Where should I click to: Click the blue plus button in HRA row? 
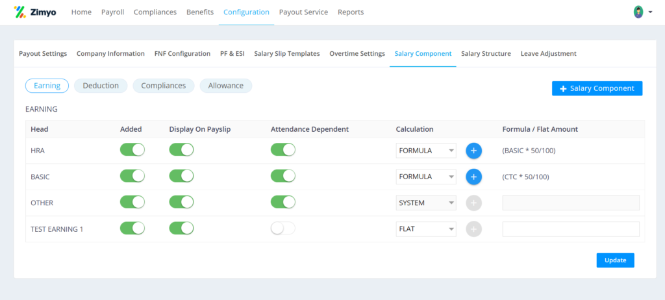473,150
